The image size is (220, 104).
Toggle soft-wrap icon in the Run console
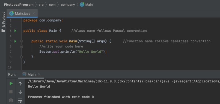20,100
